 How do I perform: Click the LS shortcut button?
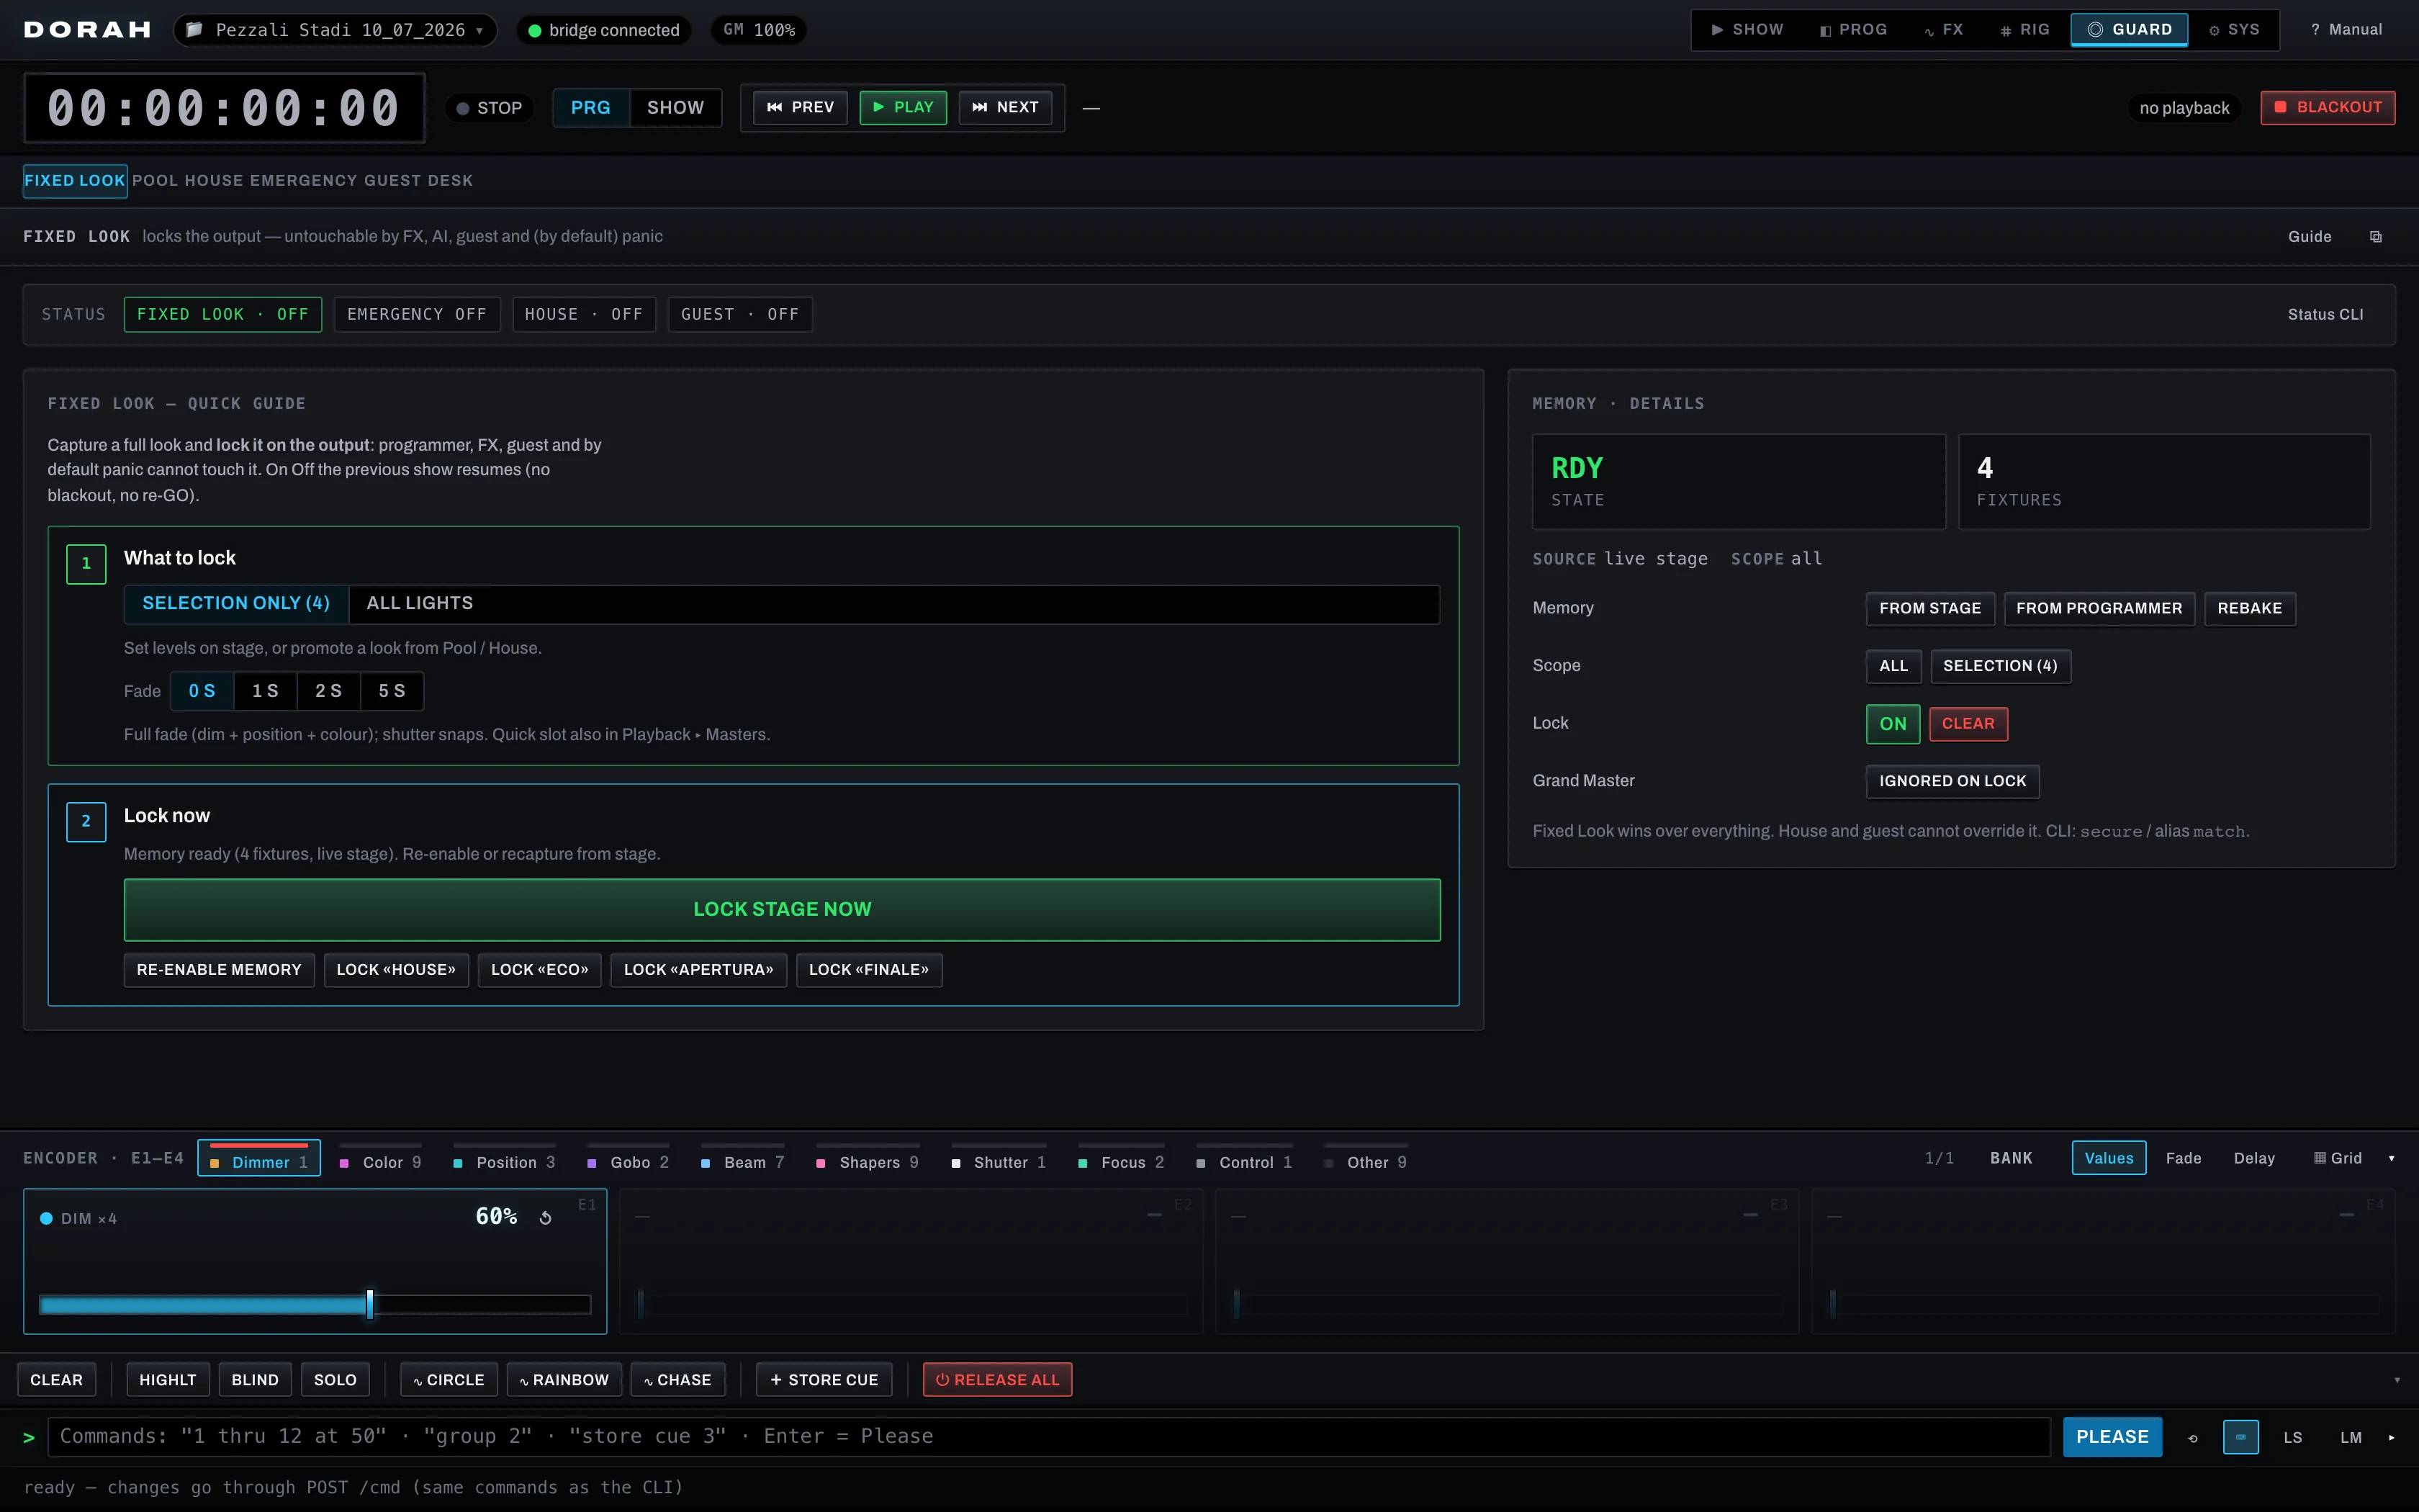point(2293,1438)
